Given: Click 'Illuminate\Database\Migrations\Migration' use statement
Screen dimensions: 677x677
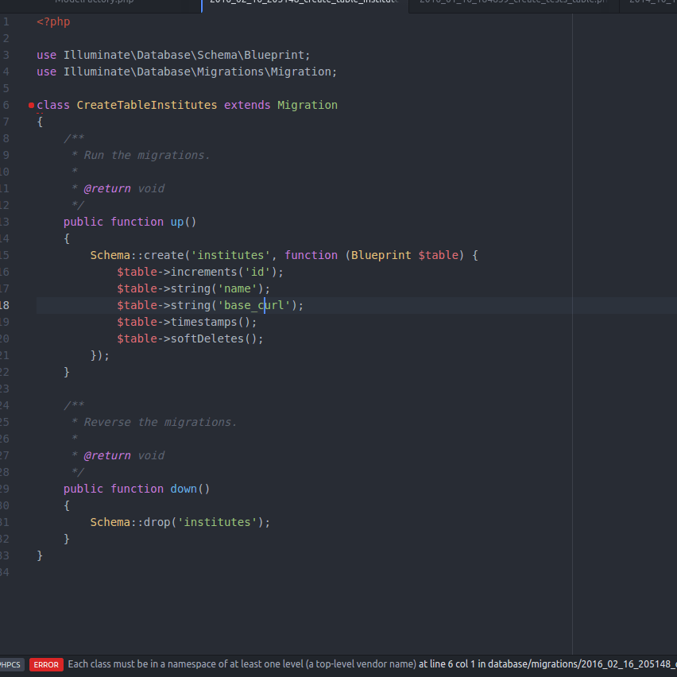Looking at the screenshot, I should (197, 72).
